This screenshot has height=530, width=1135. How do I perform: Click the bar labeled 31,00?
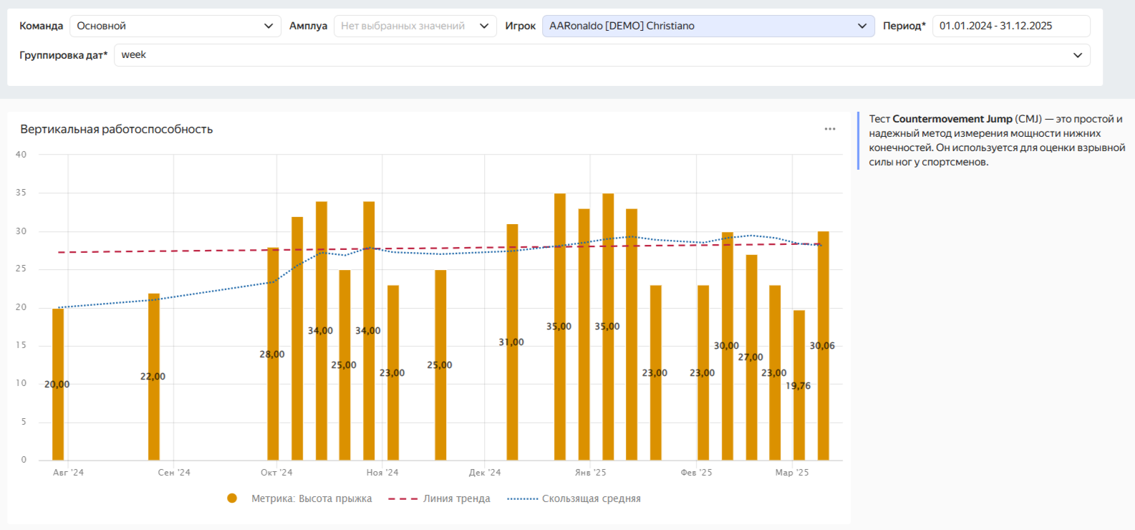[512, 342]
